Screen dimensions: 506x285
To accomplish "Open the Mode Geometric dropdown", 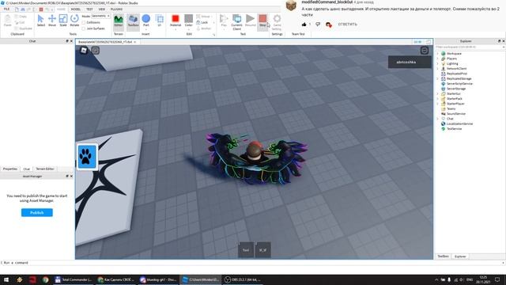I will pos(100,16).
